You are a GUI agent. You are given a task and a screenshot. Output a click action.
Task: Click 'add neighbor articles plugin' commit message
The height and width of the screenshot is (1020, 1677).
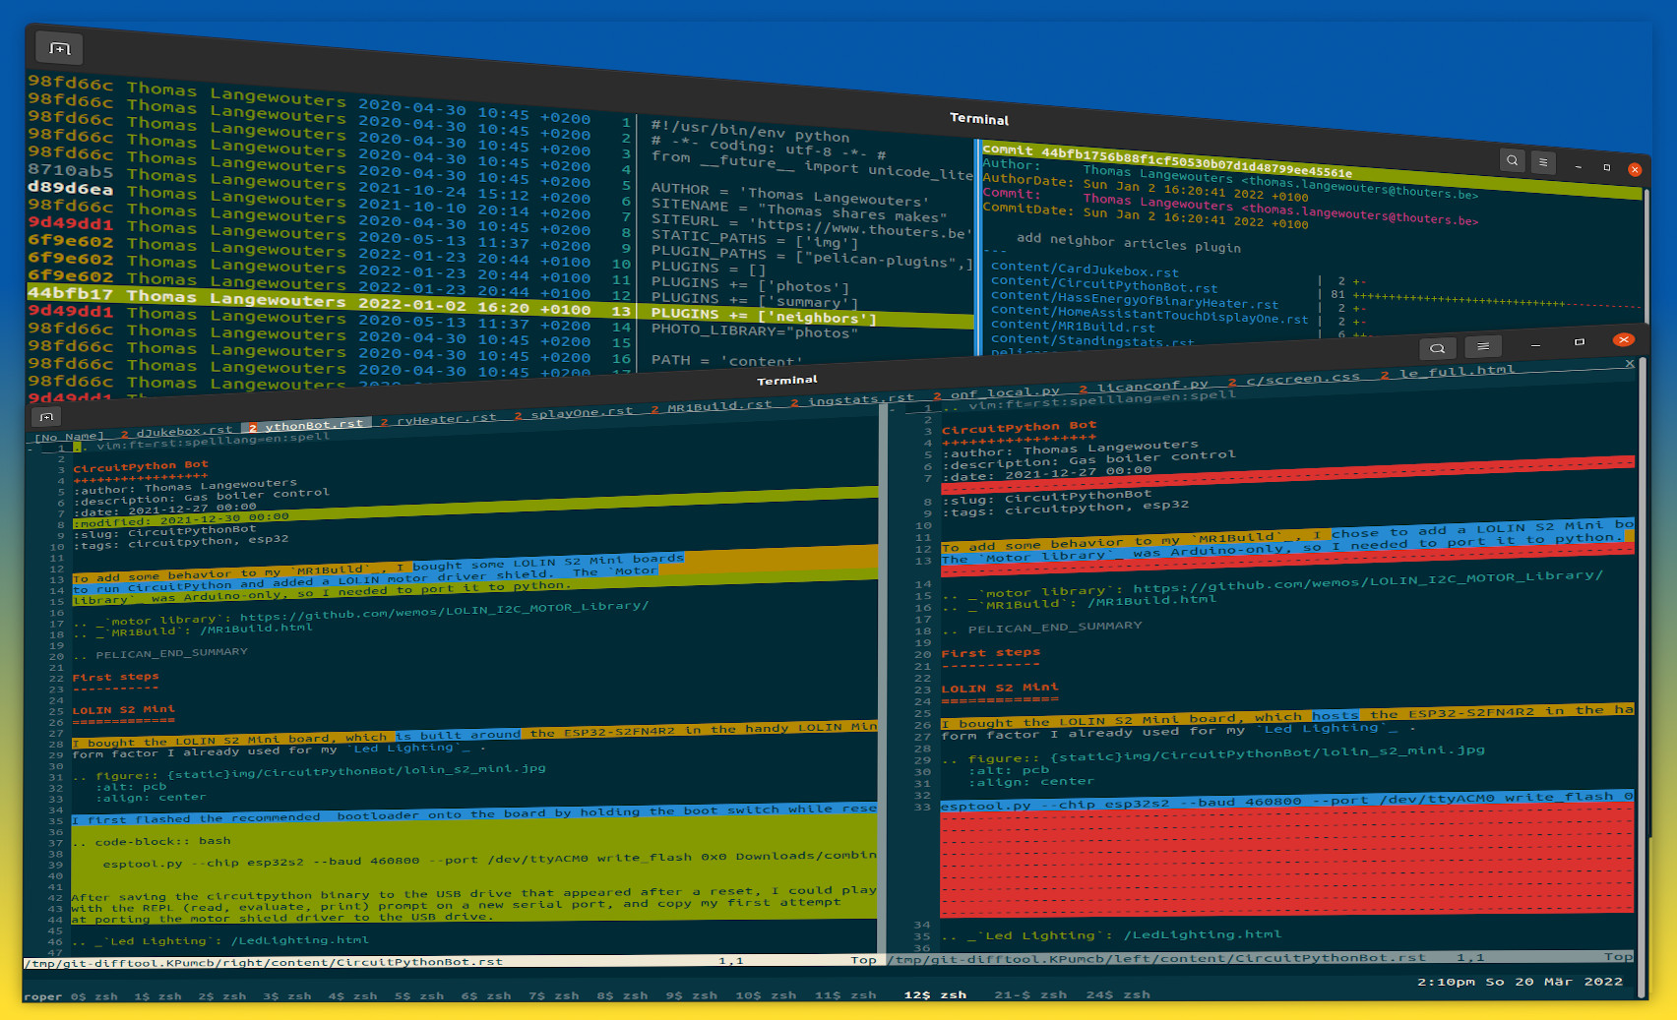click(x=1129, y=243)
